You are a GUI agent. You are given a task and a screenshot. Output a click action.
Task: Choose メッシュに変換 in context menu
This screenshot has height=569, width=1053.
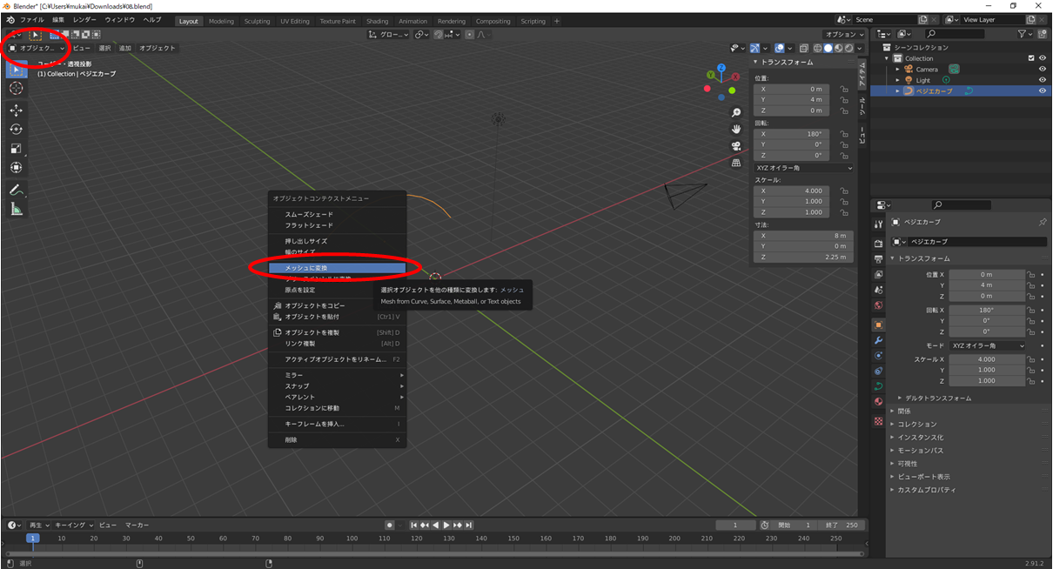click(336, 268)
